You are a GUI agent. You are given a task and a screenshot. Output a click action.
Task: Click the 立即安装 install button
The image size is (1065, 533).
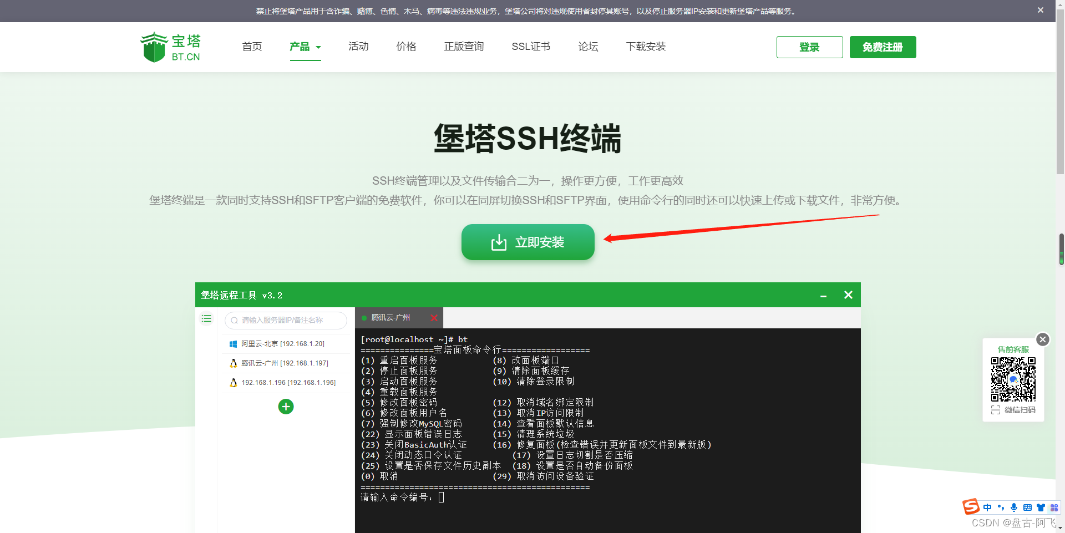[528, 242]
